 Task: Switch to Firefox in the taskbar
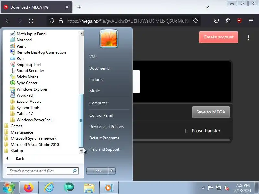coord(29,188)
